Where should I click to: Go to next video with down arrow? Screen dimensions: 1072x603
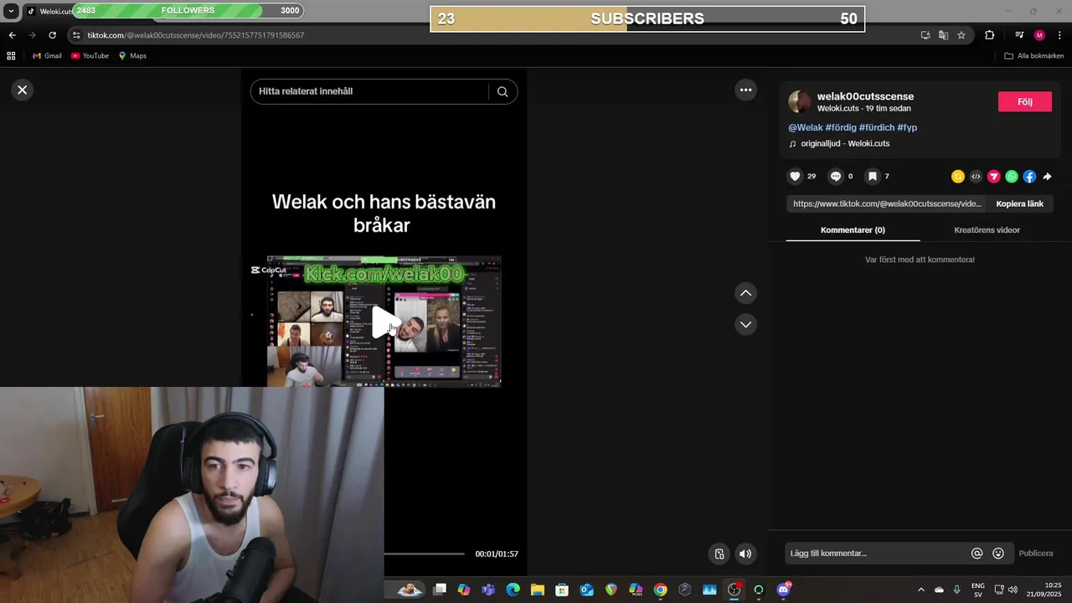click(x=745, y=324)
